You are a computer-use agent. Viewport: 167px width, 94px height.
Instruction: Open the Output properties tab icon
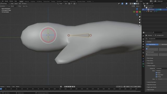pyautogui.click(x=143, y=42)
